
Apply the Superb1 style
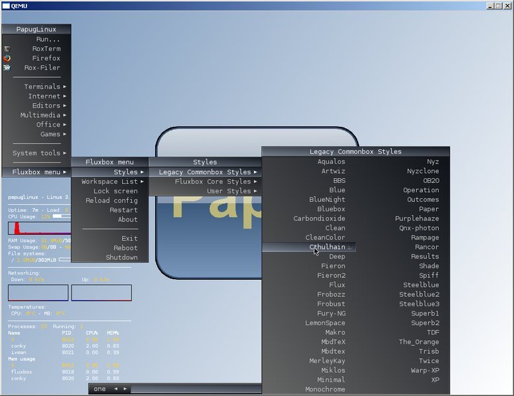click(x=402, y=313)
